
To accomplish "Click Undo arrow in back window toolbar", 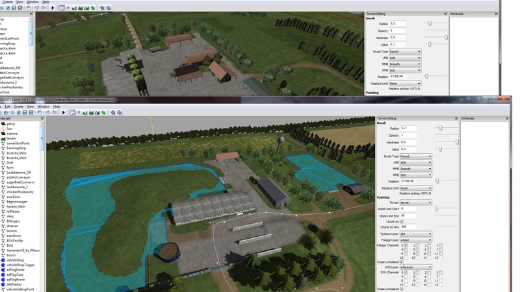I will pos(37,8).
